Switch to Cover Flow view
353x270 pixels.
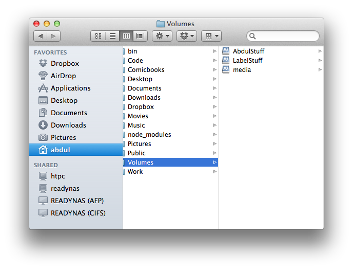click(140, 36)
